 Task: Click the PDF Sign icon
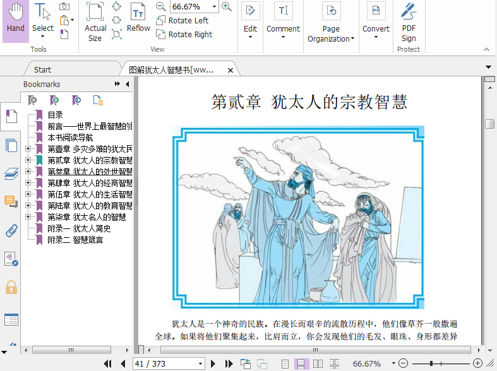click(x=409, y=19)
